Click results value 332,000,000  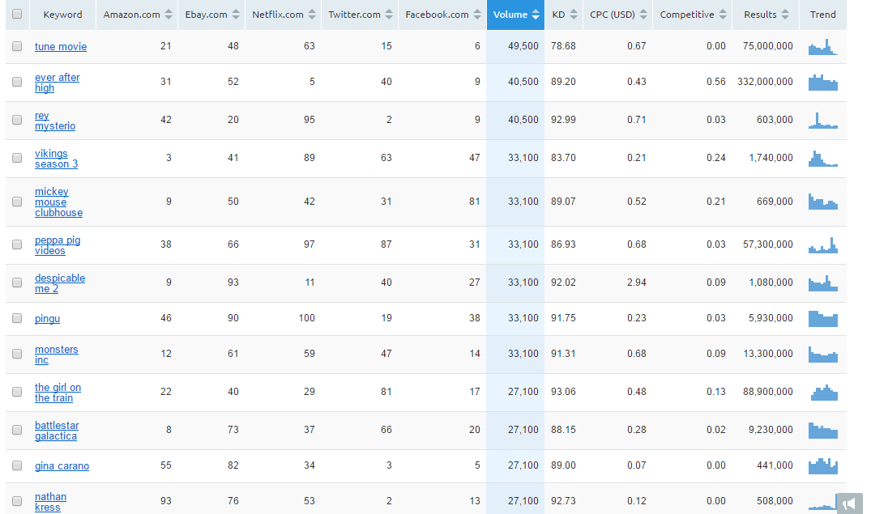[x=765, y=82]
